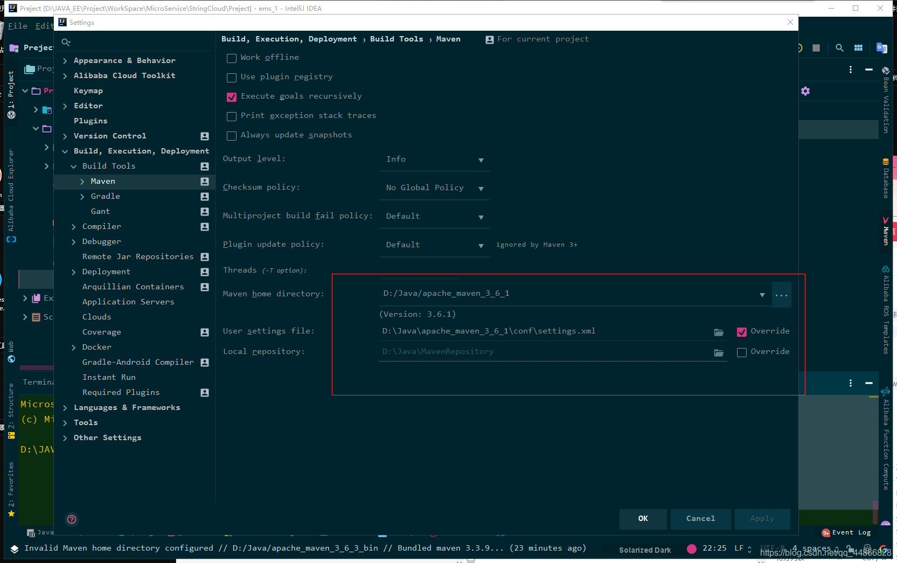Image resolution: width=897 pixels, height=563 pixels.
Task: Select Instant Run settings item
Action: pos(109,378)
